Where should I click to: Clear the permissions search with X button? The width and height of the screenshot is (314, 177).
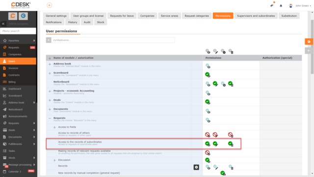(x=49, y=40)
